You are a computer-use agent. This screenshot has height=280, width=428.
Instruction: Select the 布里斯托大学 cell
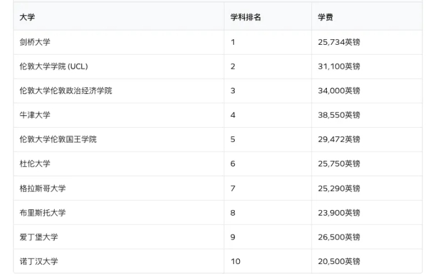pos(43,212)
